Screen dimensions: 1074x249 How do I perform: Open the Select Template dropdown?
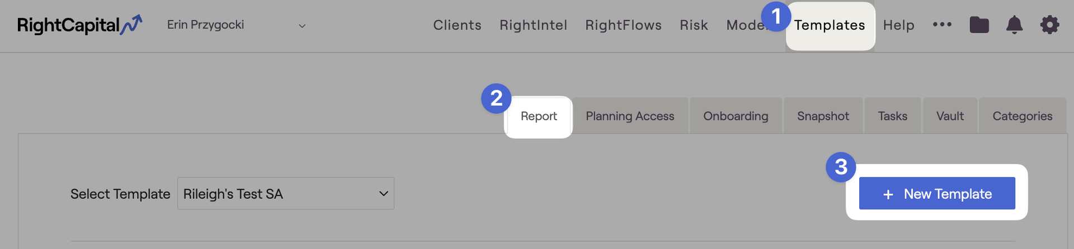click(x=286, y=193)
